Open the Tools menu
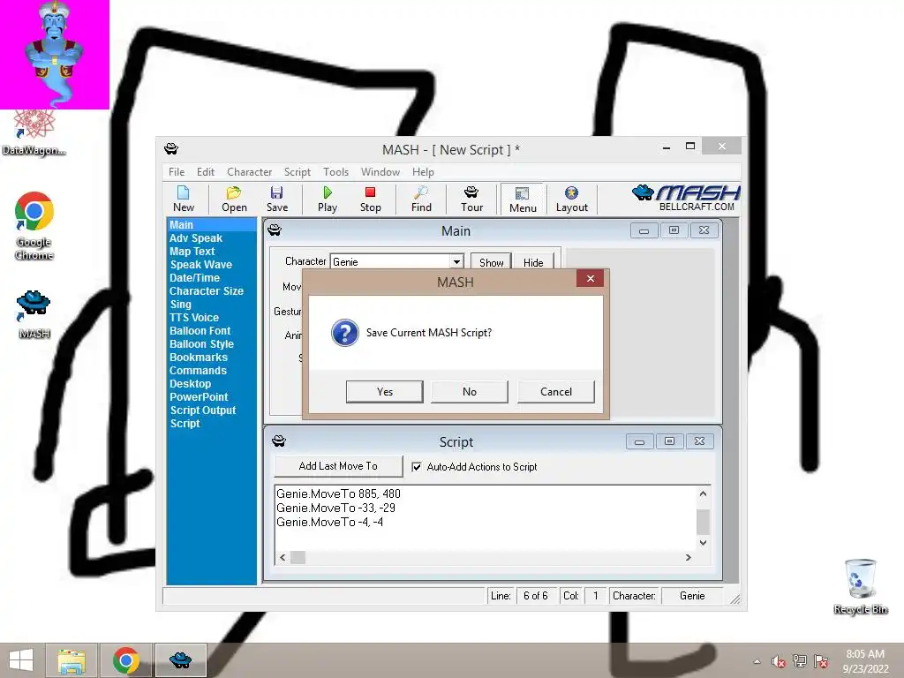The image size is (904, 678). pos(335,172)
